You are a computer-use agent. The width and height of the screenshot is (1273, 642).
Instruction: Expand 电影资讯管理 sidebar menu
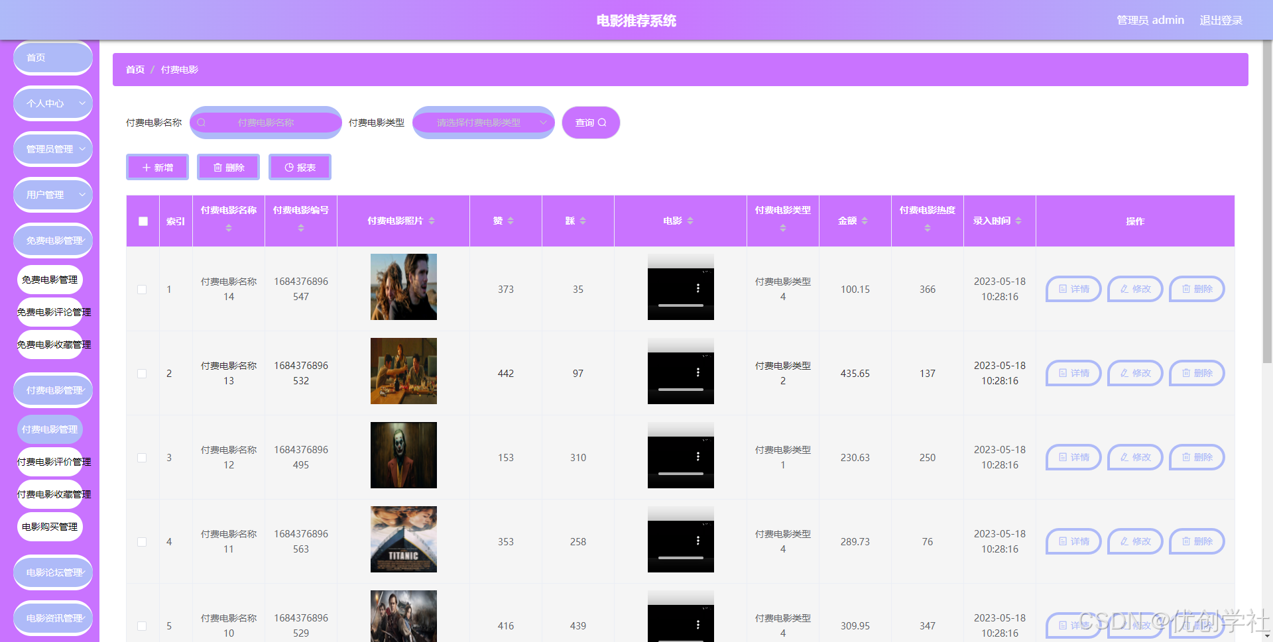click(53, 618)
